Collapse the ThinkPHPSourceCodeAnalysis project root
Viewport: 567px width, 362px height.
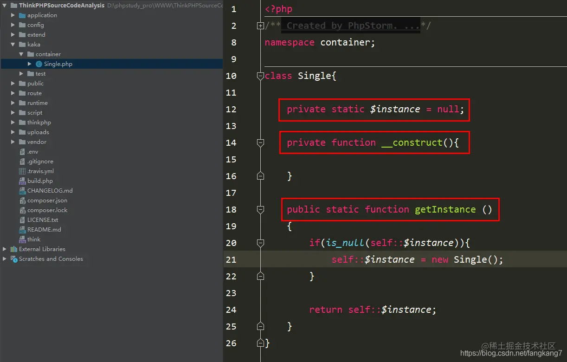click(5, 6)
